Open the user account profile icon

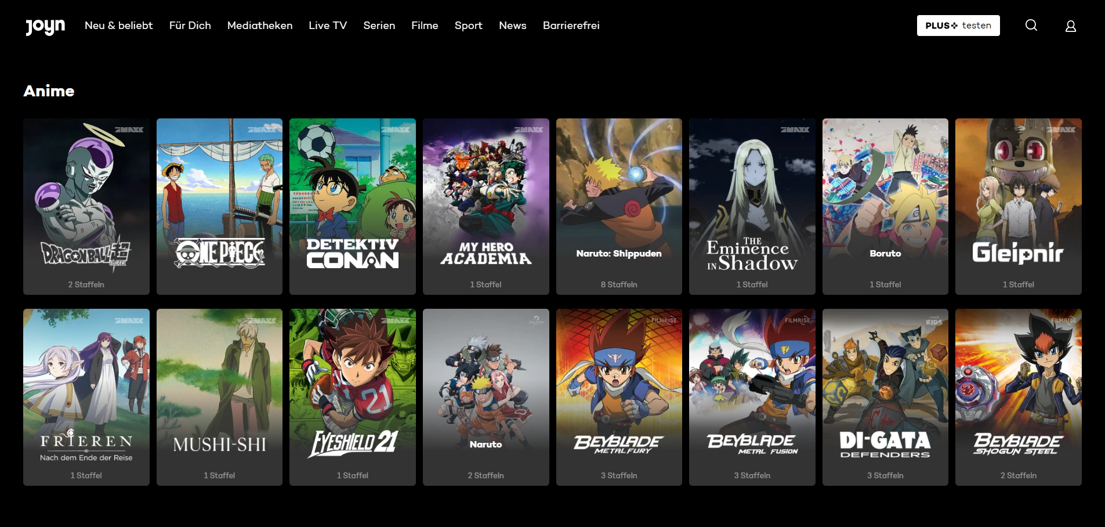coord(1070,26)
